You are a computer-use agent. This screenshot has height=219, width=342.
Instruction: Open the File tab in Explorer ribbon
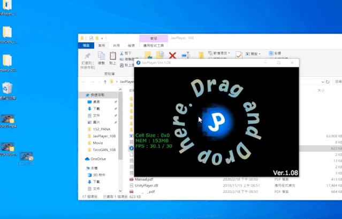click(x=86, y=45)
